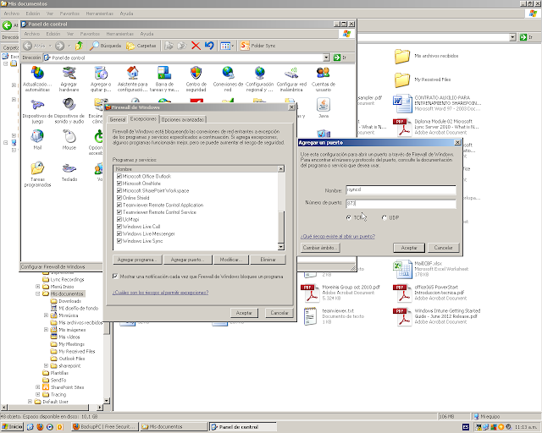Select TCP protocol radio button
The width and height of the screenshot is (542, 433).
click(348, 217)
